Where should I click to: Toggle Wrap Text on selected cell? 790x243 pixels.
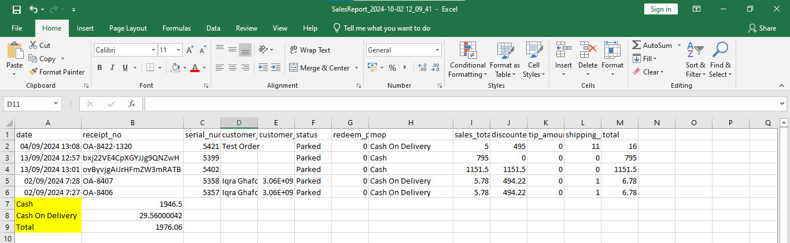pos(310,50)
